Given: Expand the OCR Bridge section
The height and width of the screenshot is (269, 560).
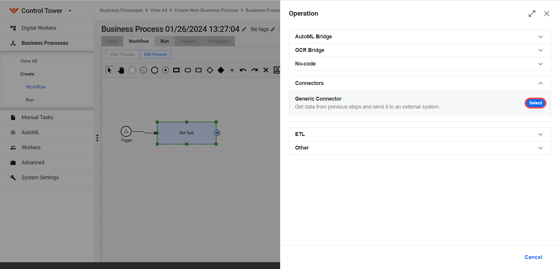Looking at the screenshot, I should coord(420,50).
